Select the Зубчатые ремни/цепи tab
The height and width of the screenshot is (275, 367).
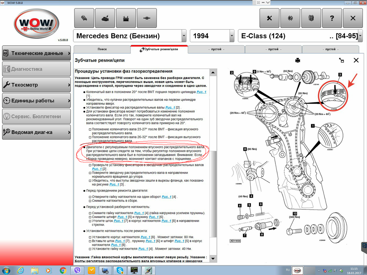(x=159, y=49)
